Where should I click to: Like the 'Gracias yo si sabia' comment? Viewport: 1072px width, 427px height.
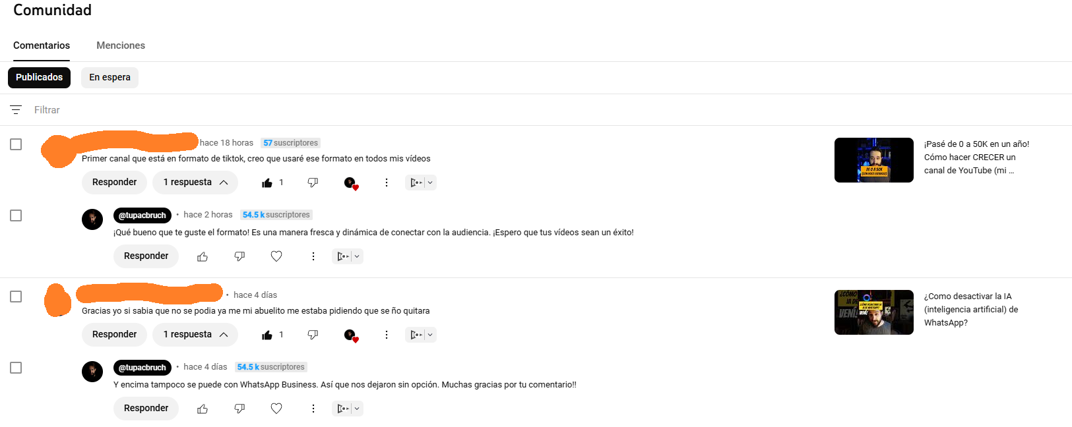[x=267, y=335]
